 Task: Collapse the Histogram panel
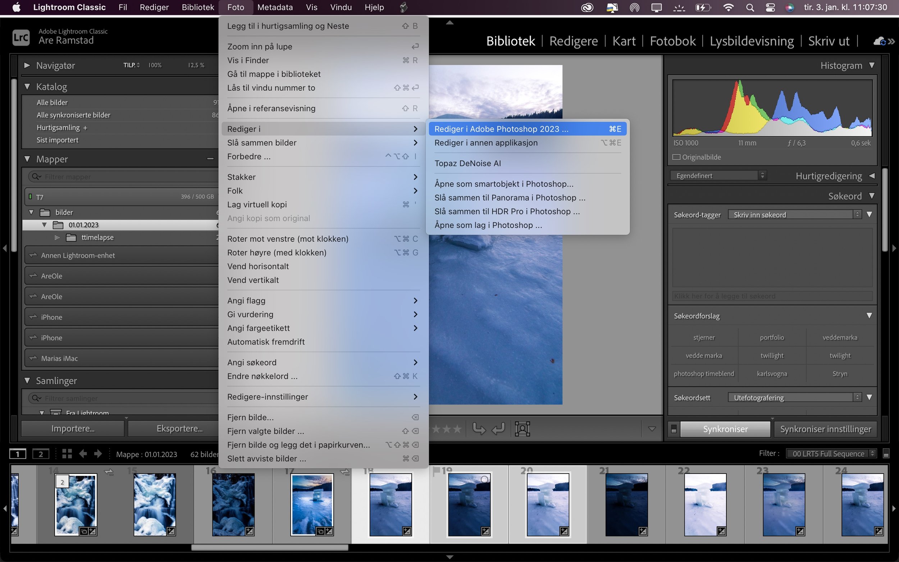point(872,65)
